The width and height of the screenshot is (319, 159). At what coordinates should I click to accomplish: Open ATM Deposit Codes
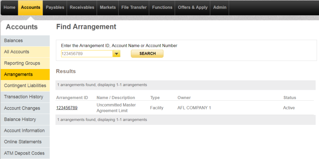coord(25,153)
